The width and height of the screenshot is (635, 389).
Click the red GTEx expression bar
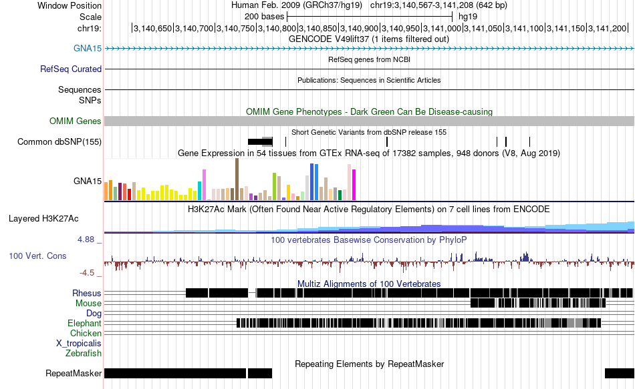tap(129, 195)
